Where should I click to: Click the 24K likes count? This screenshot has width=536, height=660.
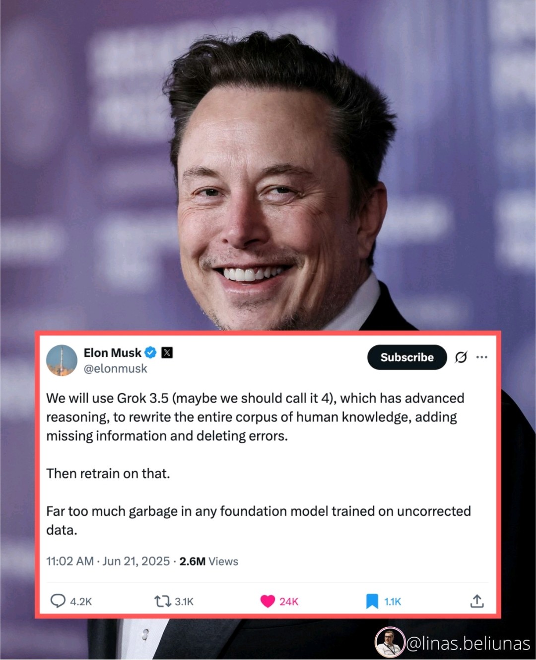click(x=289, y=601)
